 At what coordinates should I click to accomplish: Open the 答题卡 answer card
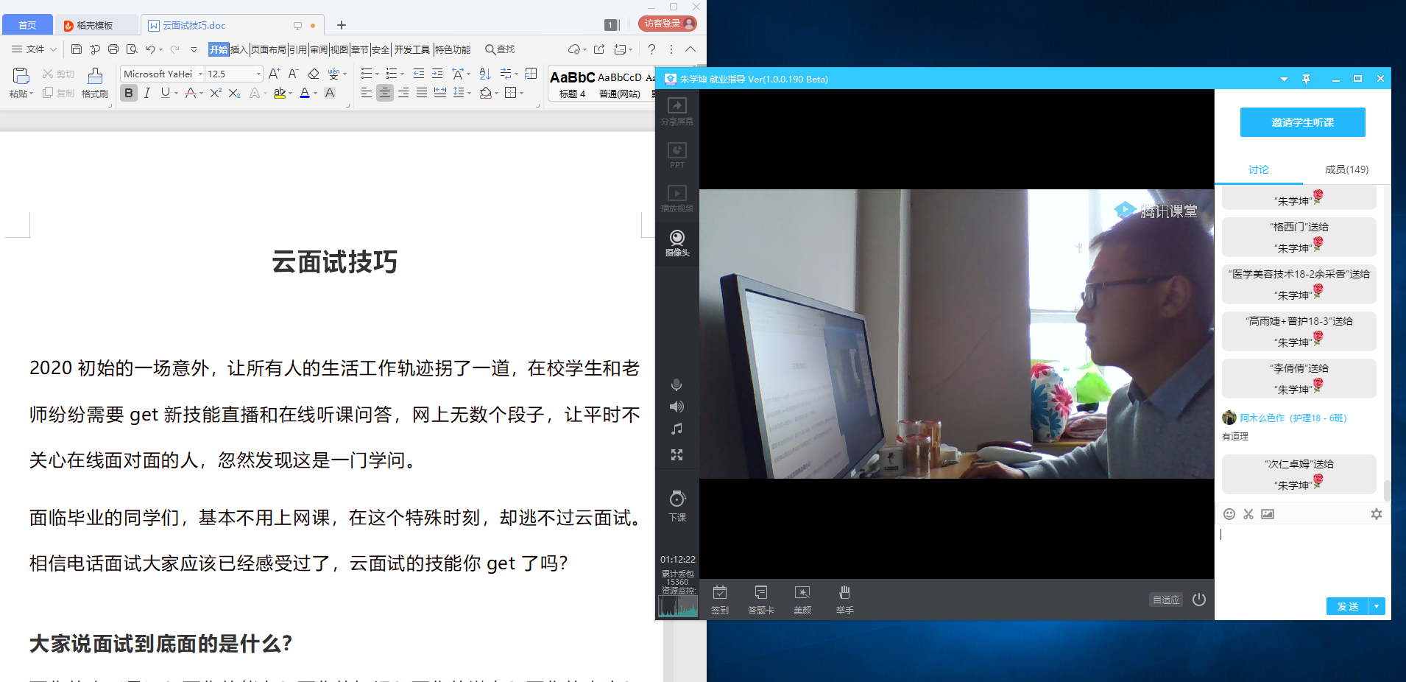click(x=761, y=599)
